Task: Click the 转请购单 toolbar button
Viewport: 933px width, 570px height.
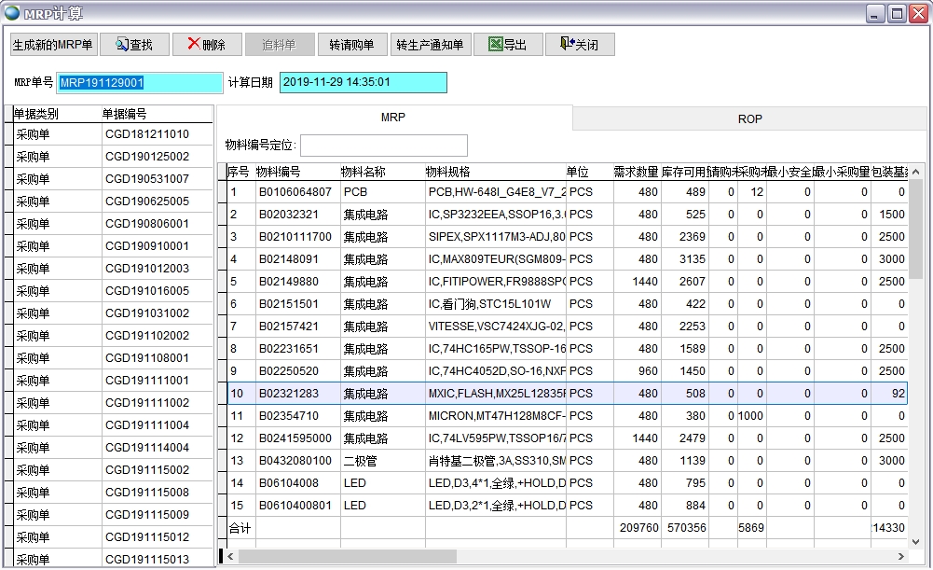Action: [x=352, y=44]
